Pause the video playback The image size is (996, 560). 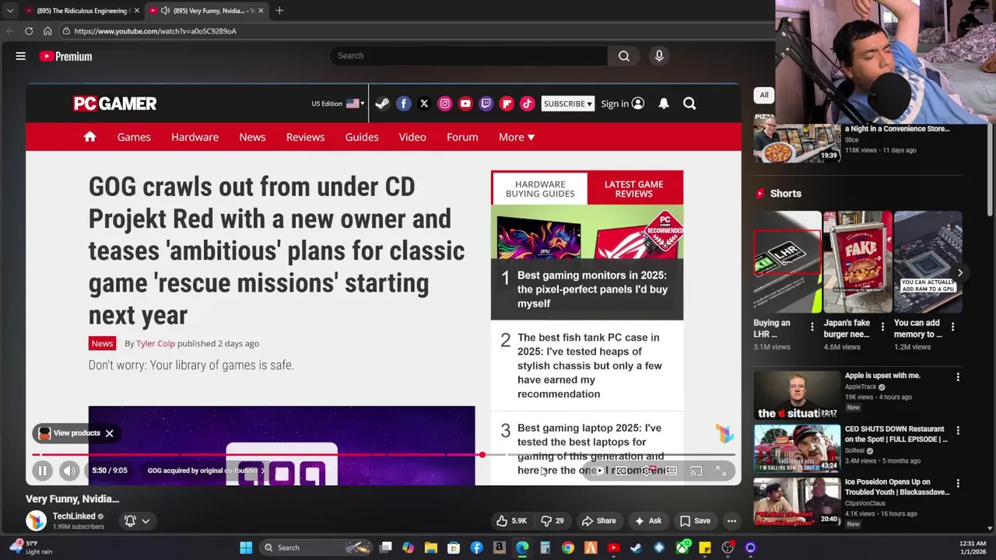(x=43, y=471)
